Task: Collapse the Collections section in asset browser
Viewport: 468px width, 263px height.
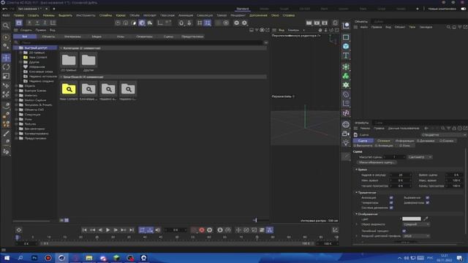Action: 61,48
